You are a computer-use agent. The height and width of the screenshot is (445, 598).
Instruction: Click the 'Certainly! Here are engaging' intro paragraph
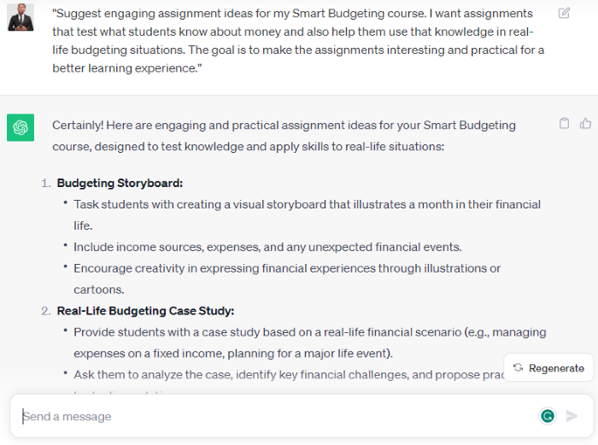[x=284, y=136]
